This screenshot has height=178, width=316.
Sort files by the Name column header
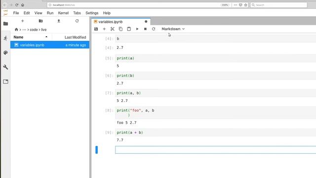31,37
